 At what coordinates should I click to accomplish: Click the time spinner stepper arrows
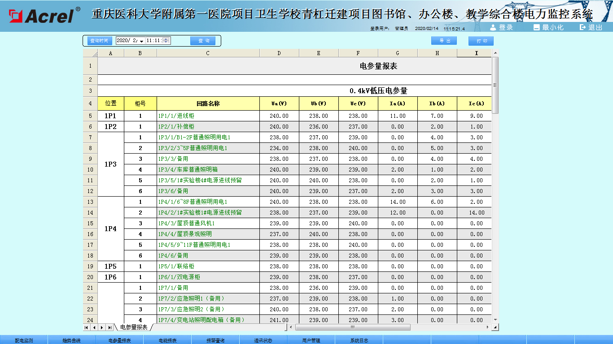pos(166,41)
